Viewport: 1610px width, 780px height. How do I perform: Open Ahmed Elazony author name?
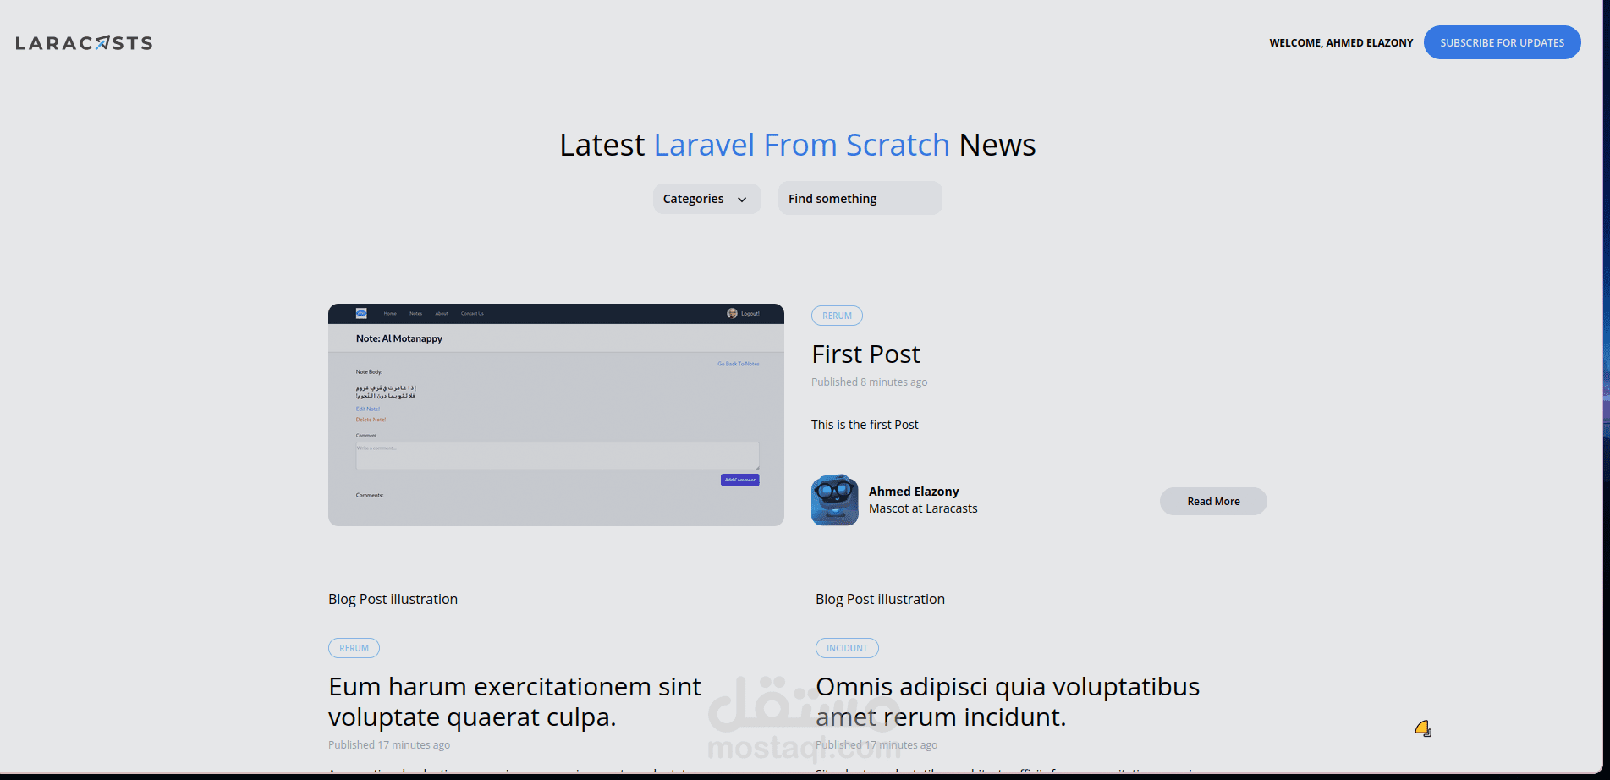[x=914, y=492]
